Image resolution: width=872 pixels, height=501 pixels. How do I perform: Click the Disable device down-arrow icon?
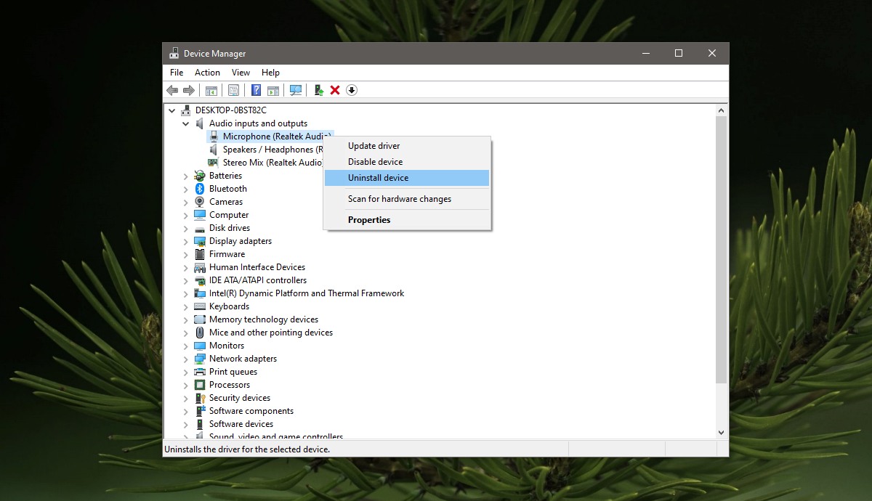point(352,90)
